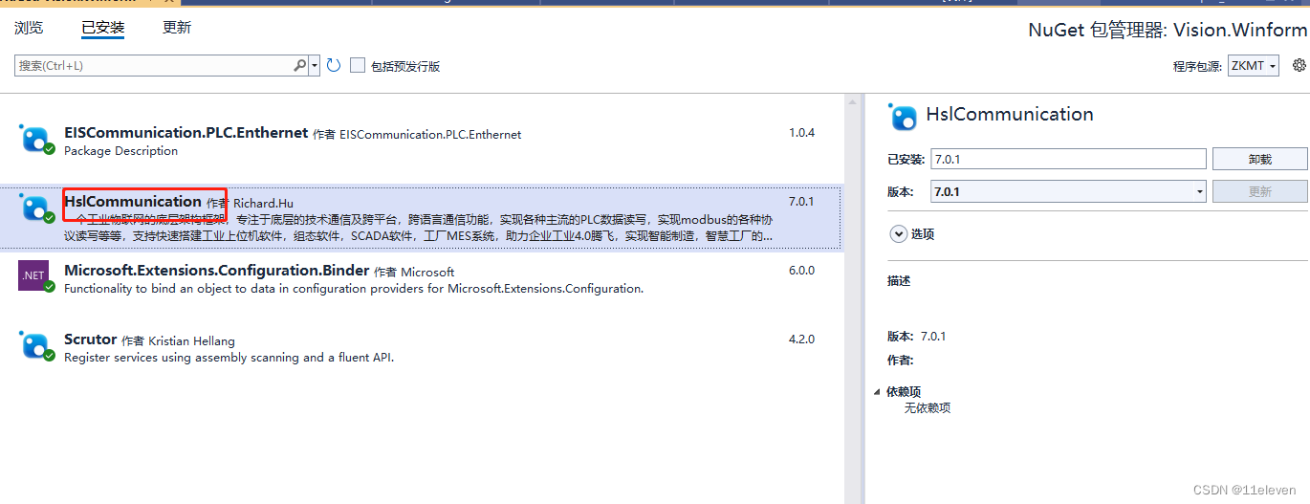Click version 4.2.0 of Scrutor
Screen dimensions: 1310x504
801,340
